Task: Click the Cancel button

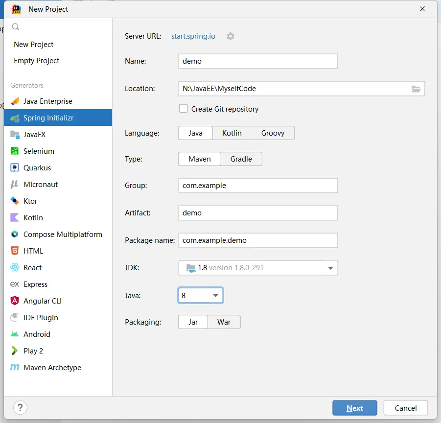Action: [406, 408]
